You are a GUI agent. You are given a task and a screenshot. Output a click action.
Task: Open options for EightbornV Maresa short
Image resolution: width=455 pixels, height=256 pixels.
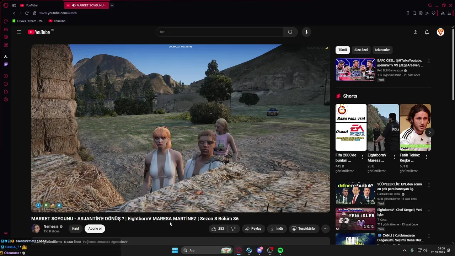point(394,157)
